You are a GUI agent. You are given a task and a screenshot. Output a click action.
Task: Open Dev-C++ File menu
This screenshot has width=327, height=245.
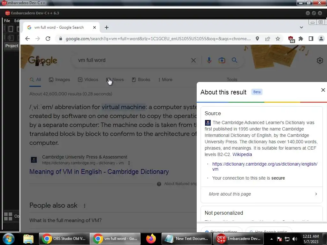pyautogui.click(x=7, y=21)
